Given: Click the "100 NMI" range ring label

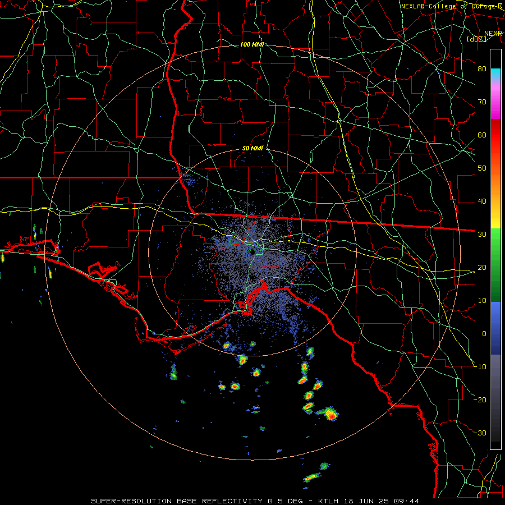Looking at the screenshot, I should tap(252, 44).
